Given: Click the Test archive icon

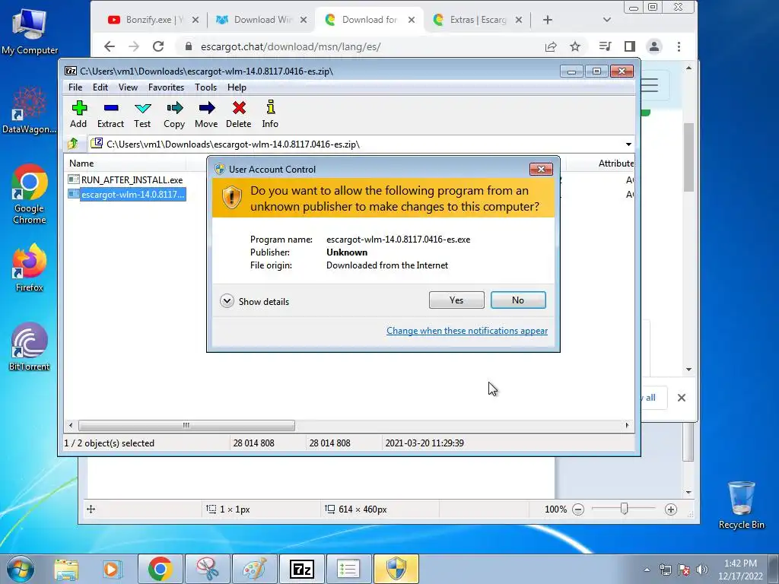Looking at the screenshot, I should pyautogui.click(x=142, y=114).
